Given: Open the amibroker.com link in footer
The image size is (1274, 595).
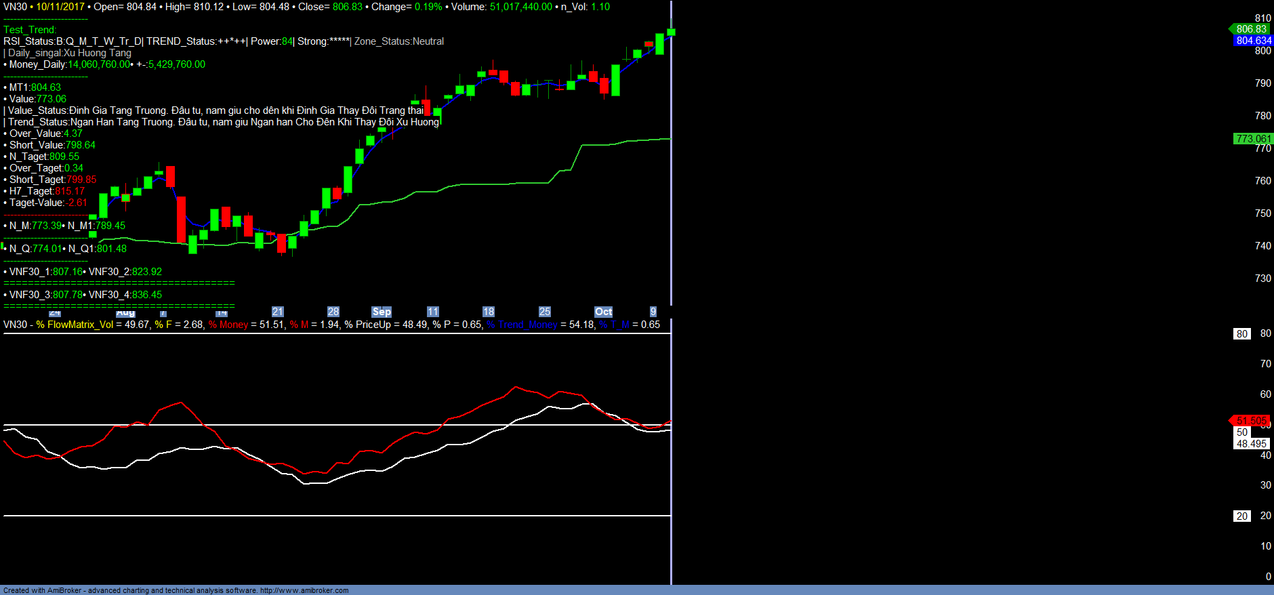Looking at the screenshot, I should (x=304, y=590).
